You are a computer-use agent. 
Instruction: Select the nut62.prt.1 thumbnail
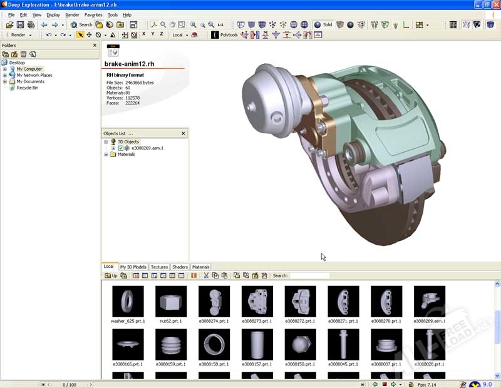(x=171, y=302)
